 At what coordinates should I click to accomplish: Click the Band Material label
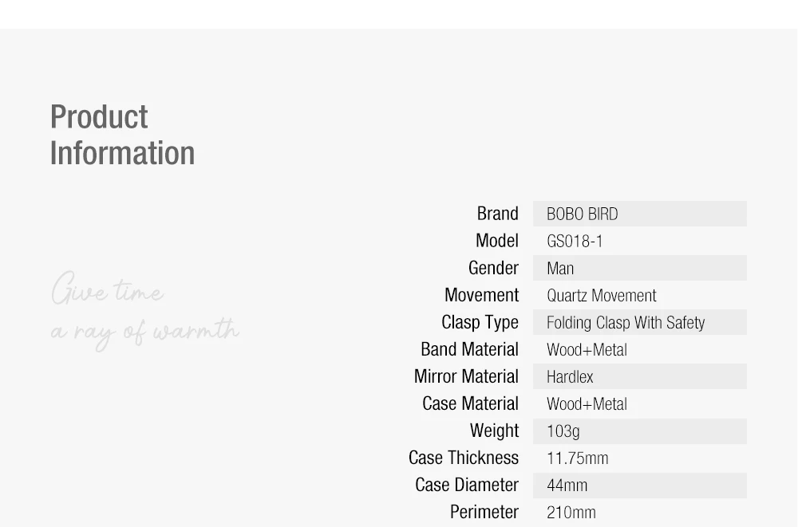pos(470,349)
